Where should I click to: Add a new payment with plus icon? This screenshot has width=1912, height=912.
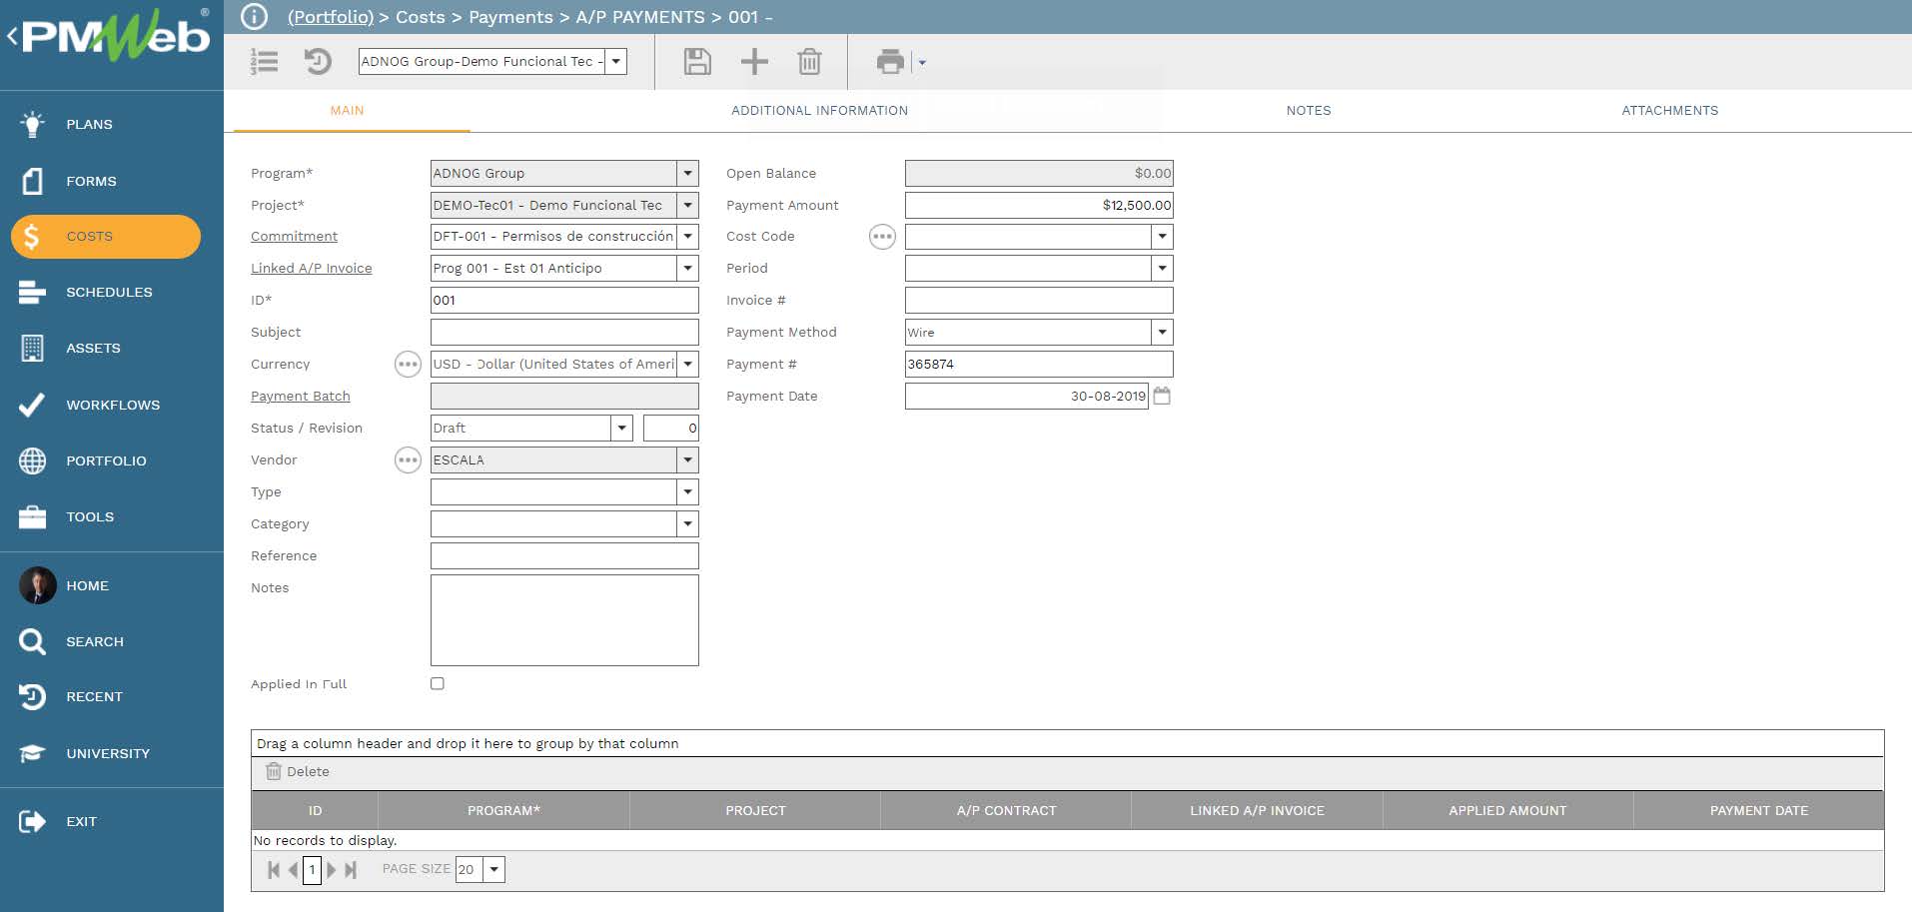click(x=754, y=62)
